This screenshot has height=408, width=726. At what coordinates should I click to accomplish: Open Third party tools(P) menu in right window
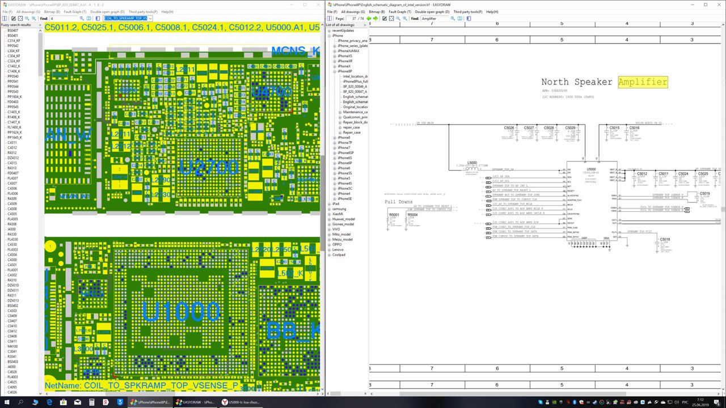tap(468, 12)
